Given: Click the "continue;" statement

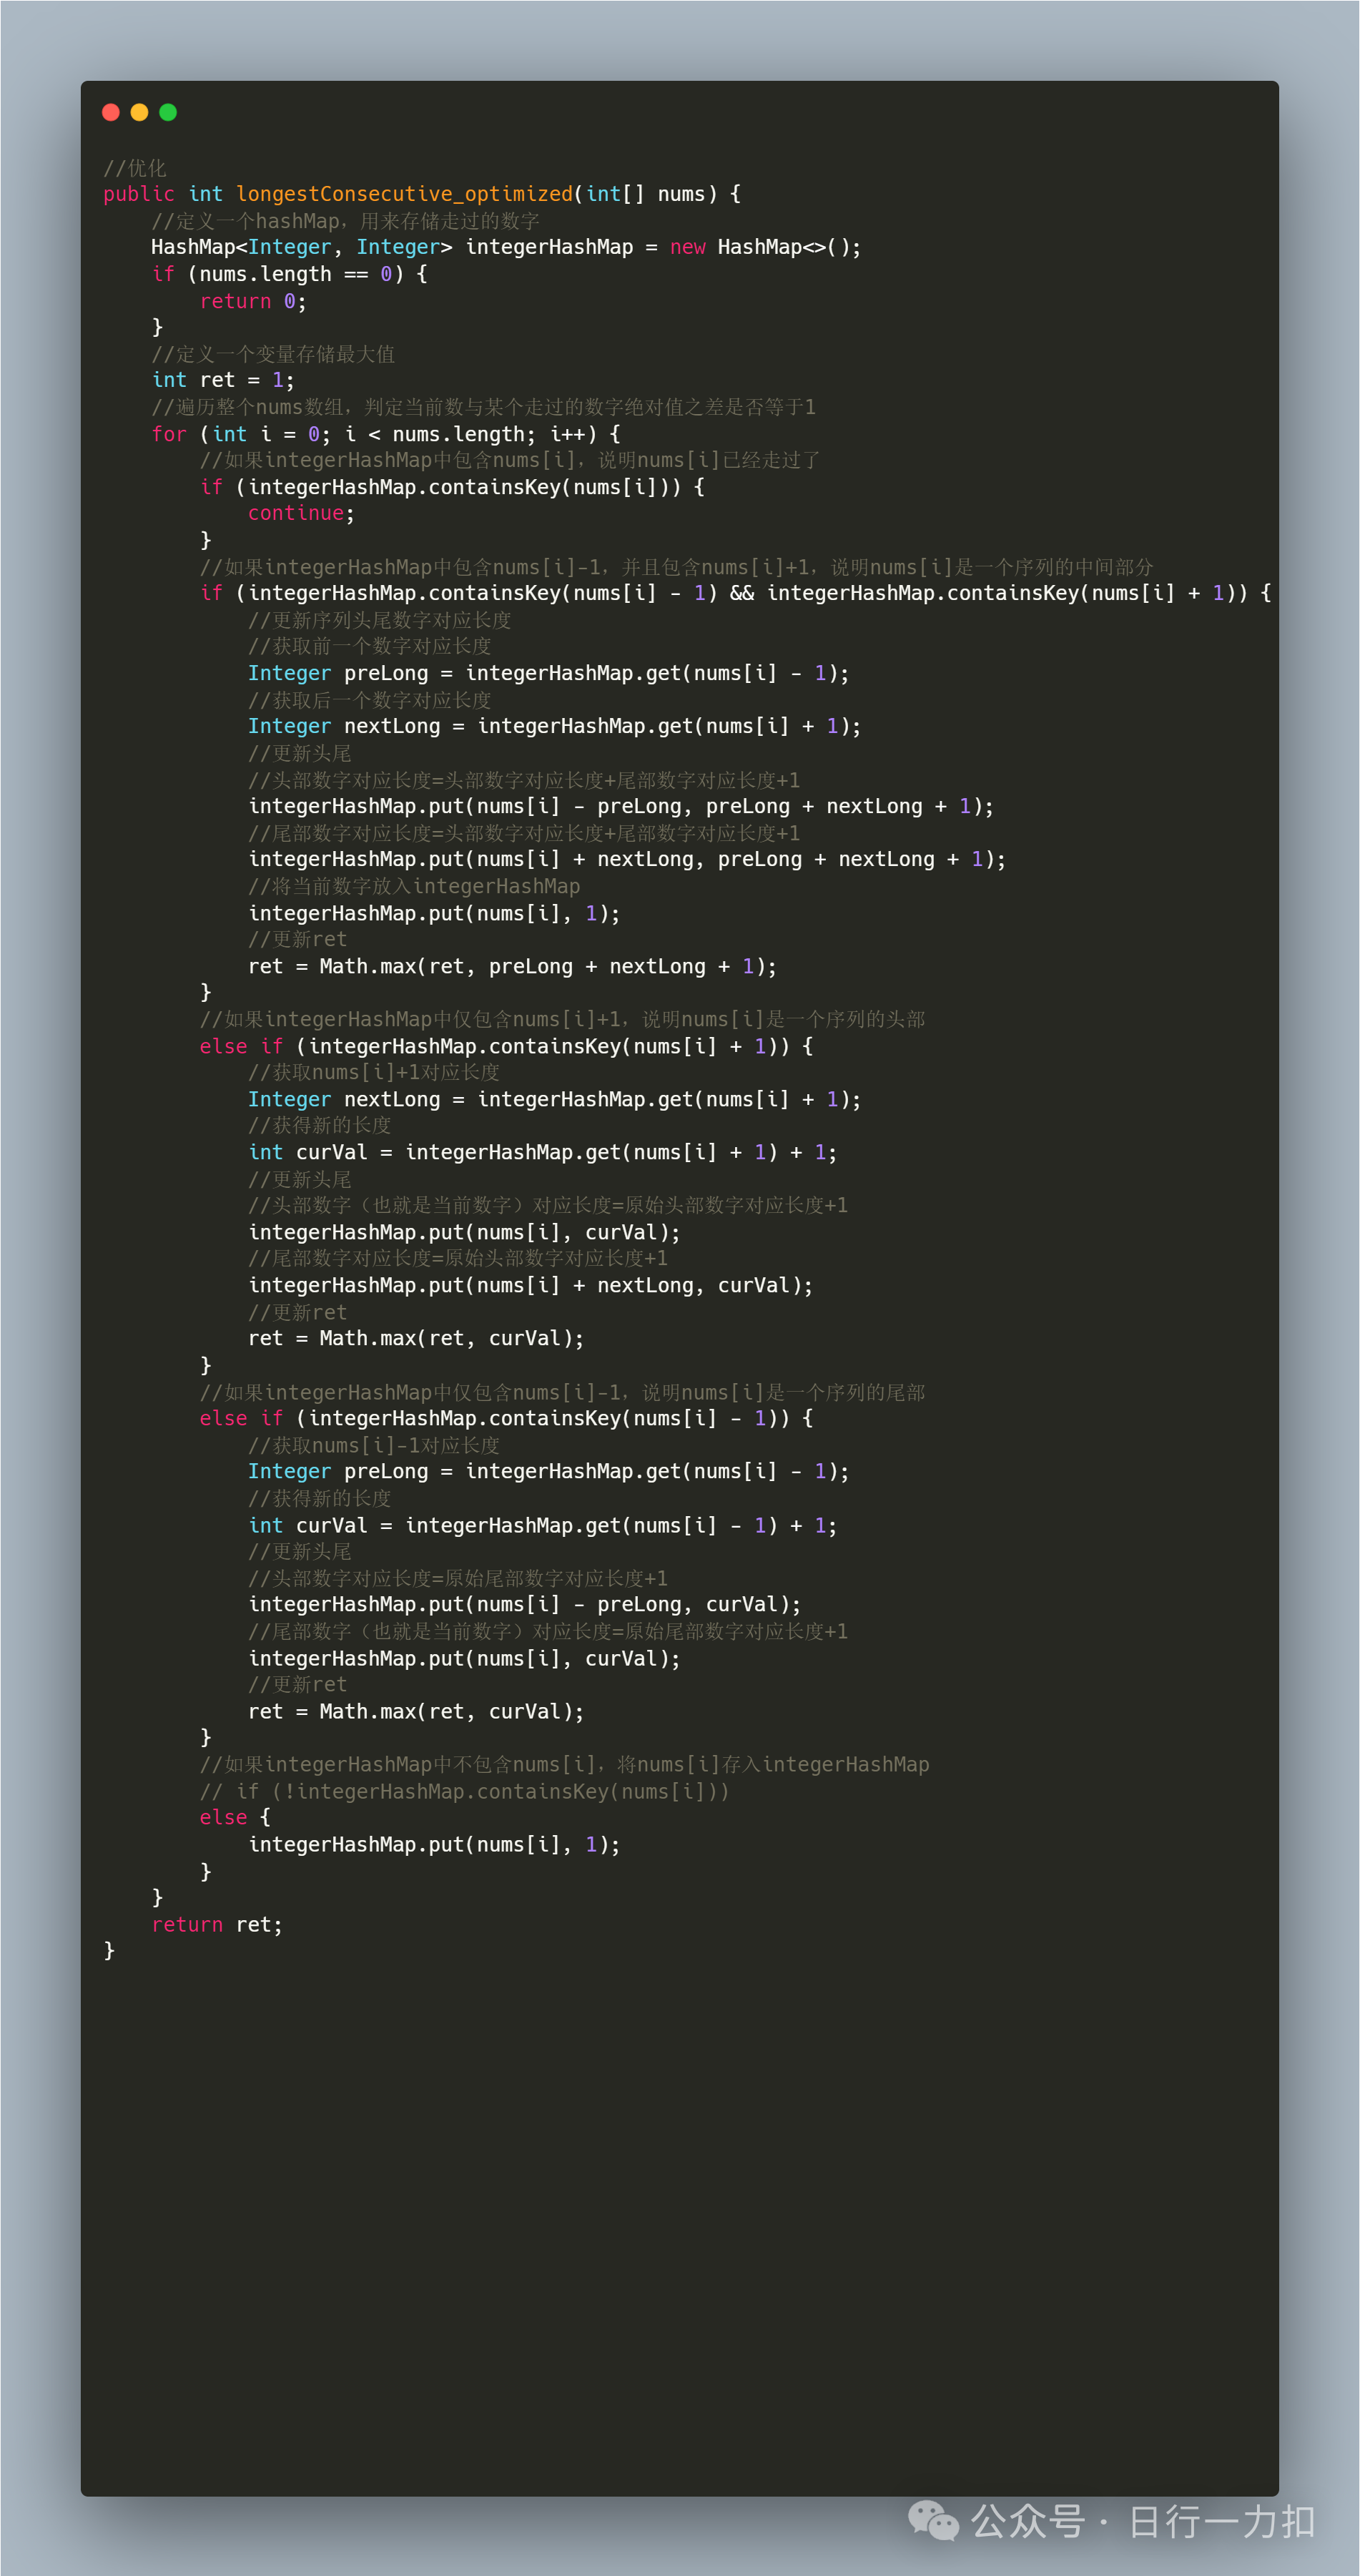Looking at the screenshot, I should (301, 513).
